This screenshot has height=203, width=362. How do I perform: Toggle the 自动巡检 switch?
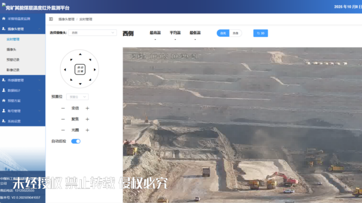coord(76,141)
